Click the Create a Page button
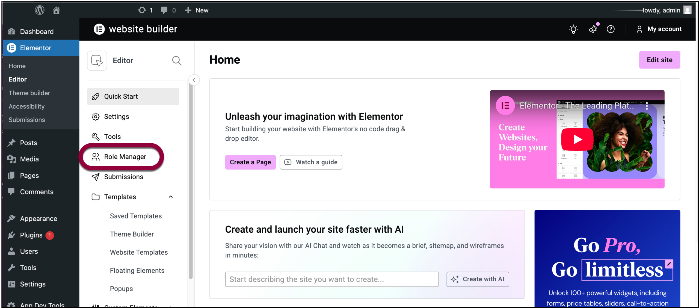 point(250,162)
